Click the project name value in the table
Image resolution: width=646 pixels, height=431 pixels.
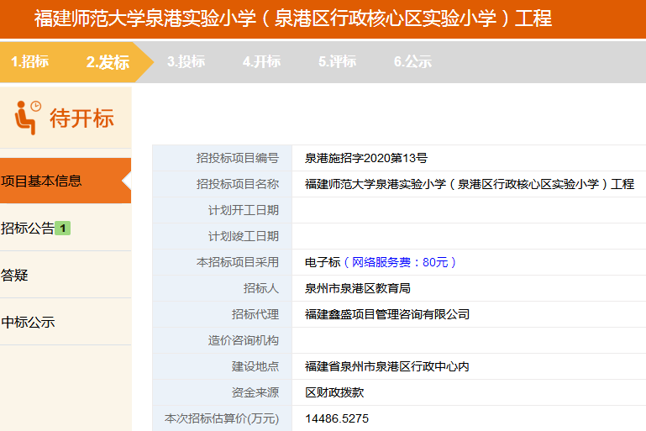[470, 184]
